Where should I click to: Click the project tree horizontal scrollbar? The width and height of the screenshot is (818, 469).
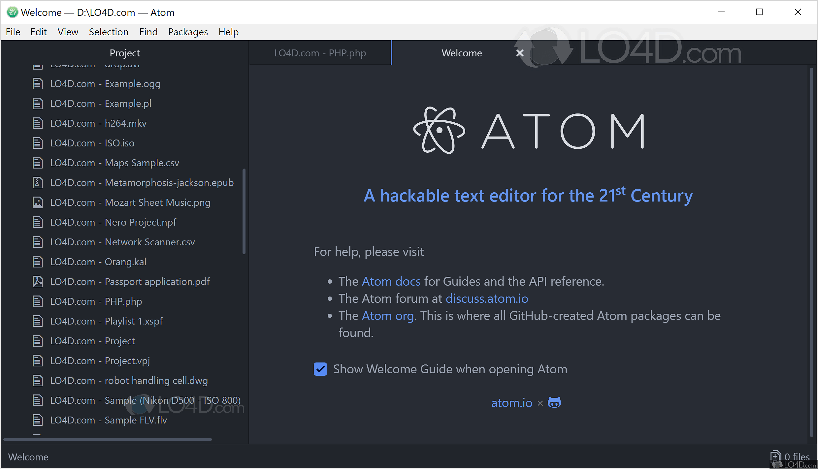(107, 439)
